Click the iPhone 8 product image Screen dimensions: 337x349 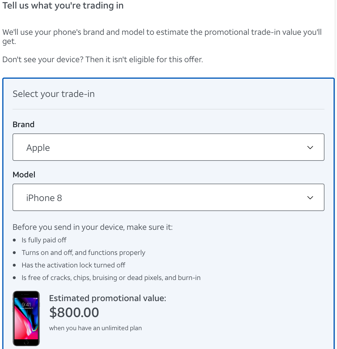[26, 318]
